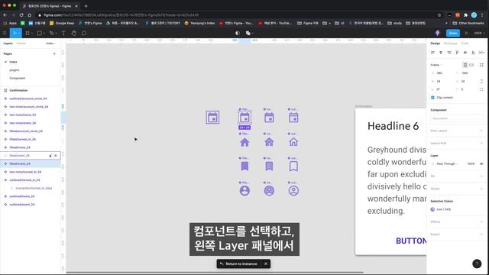Click the Share button

click(453, 33)
